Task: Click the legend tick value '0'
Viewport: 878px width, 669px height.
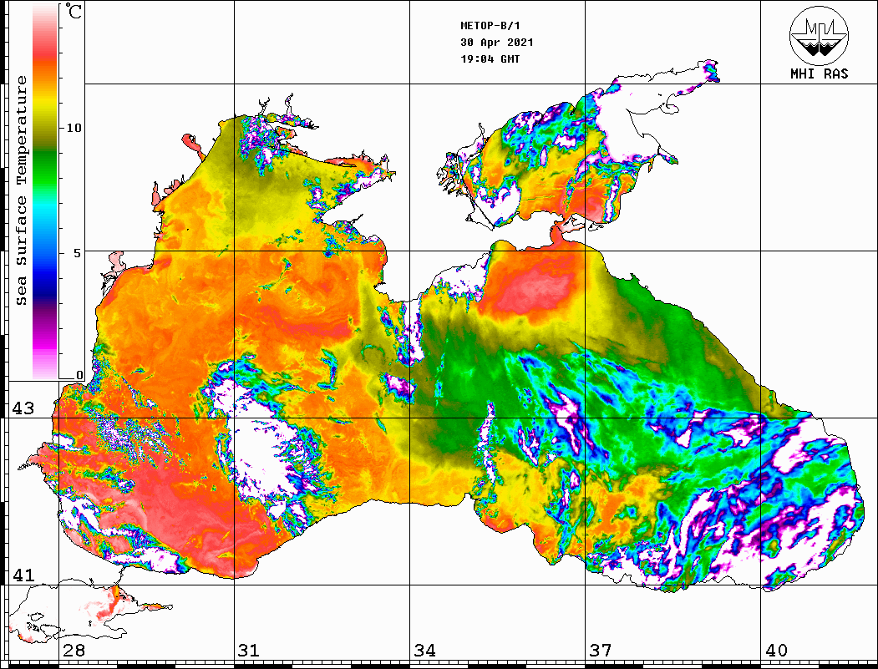Action: 79,375
